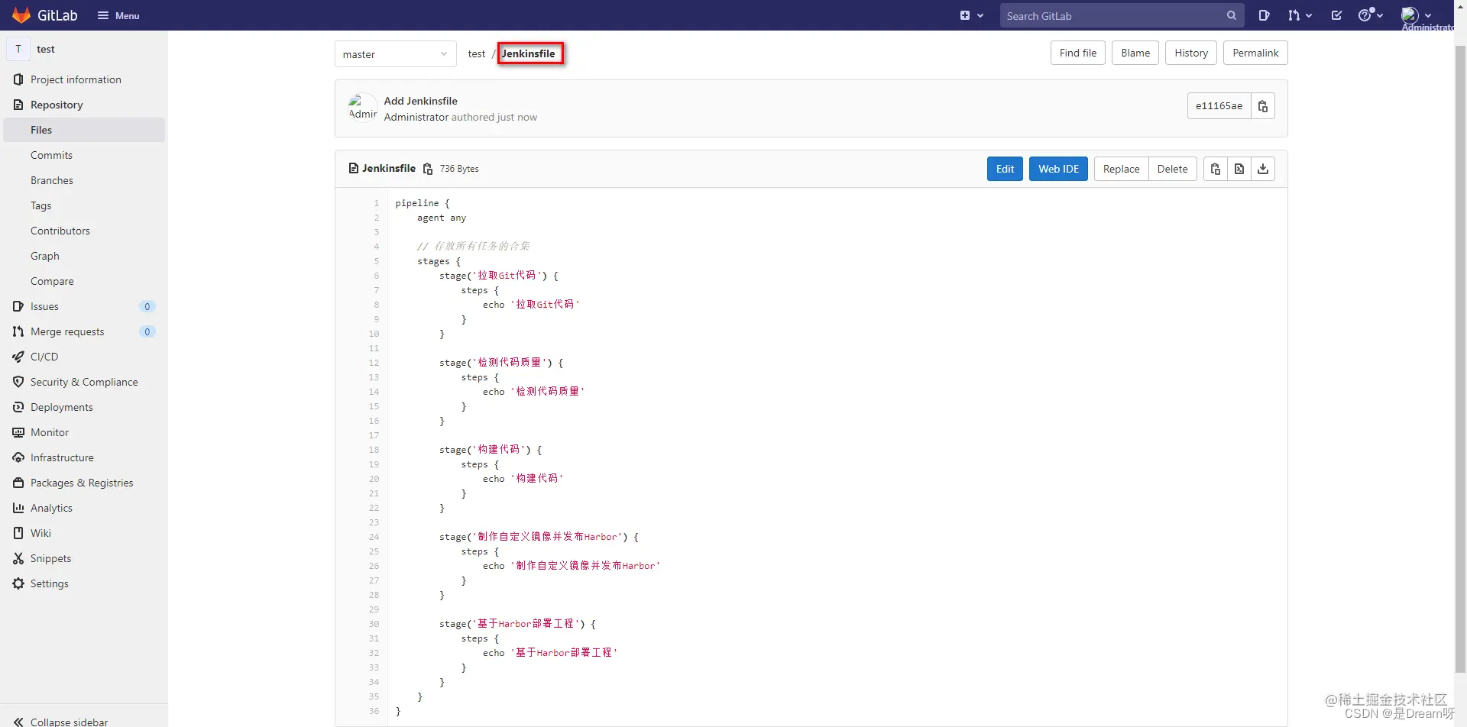Copy the commit SHA e11165ae

click(1263, 105)
